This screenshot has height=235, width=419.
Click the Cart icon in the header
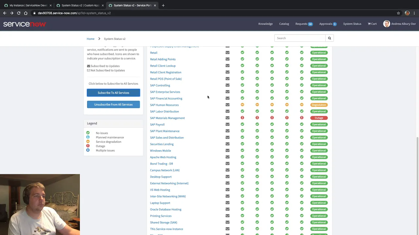[x=372, y=23]
